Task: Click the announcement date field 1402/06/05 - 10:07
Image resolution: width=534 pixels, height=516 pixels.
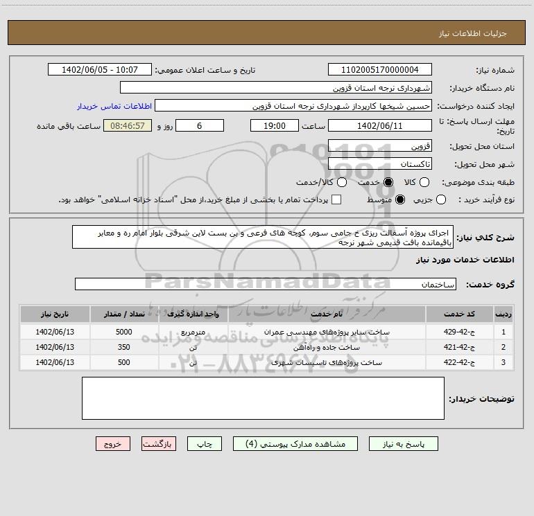Action: tap(100, 70)
